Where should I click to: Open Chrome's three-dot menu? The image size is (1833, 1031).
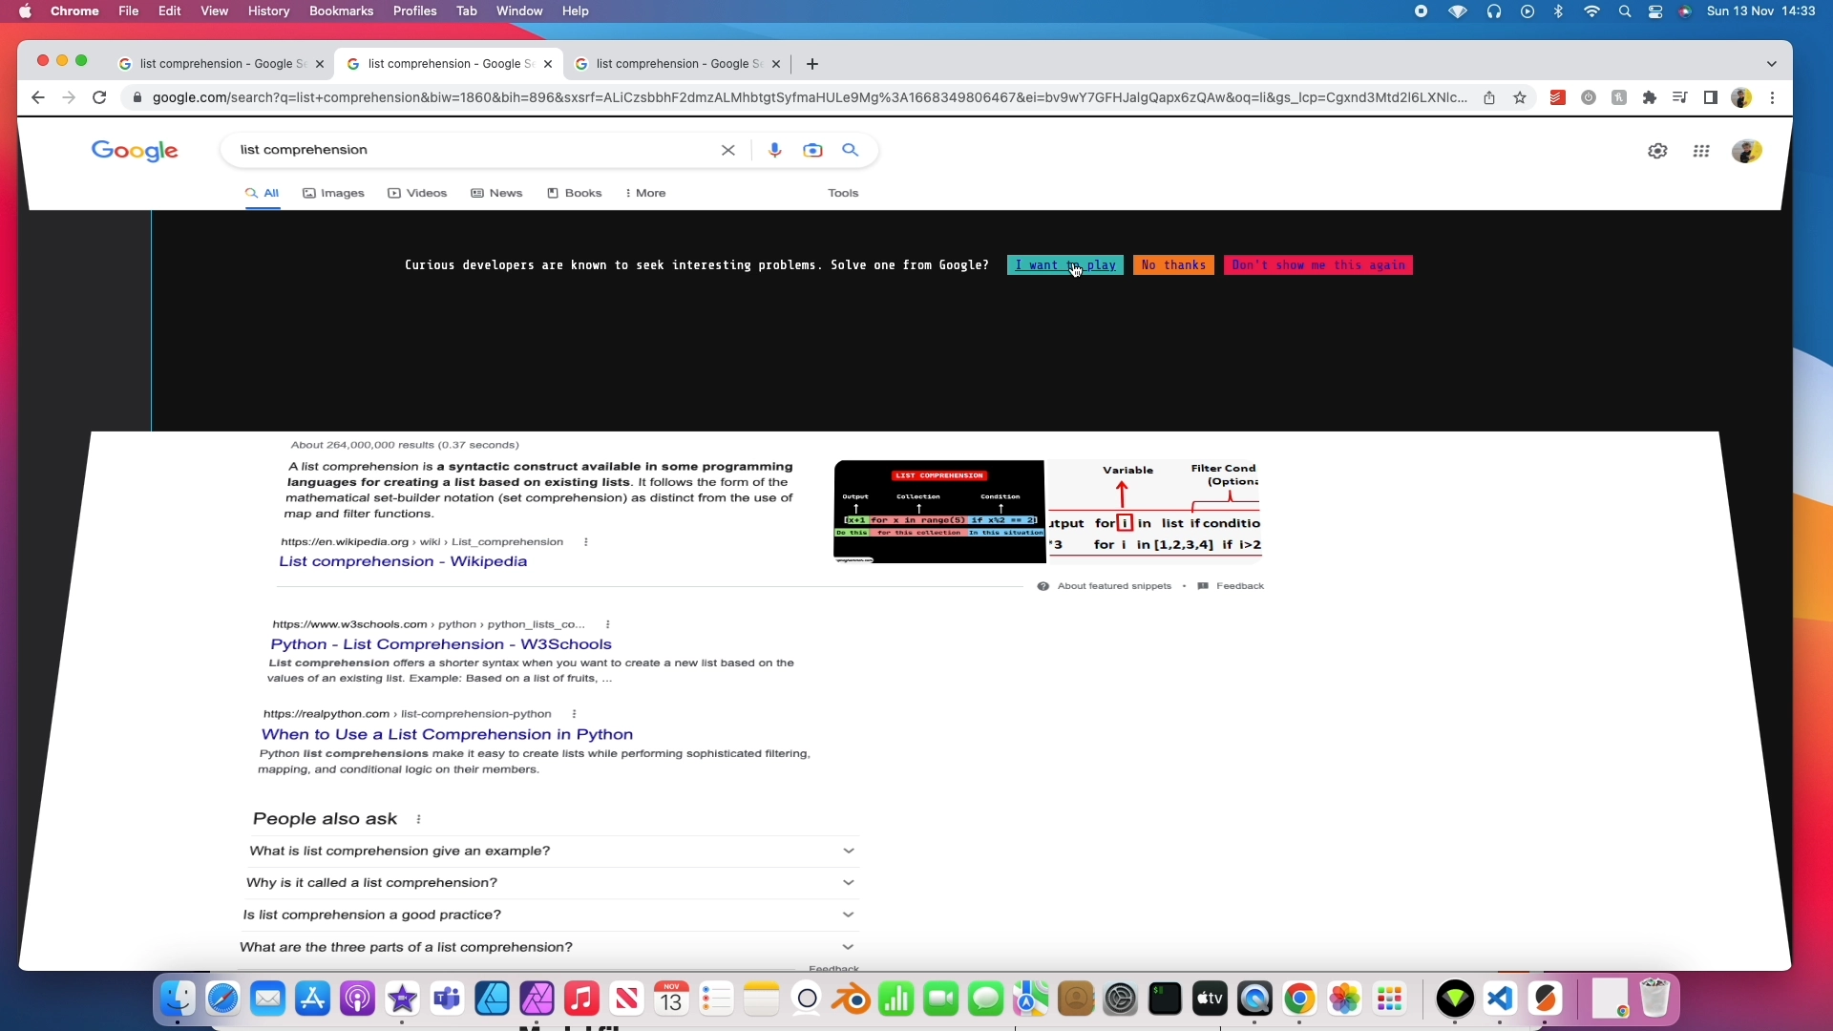[1773, 97]
